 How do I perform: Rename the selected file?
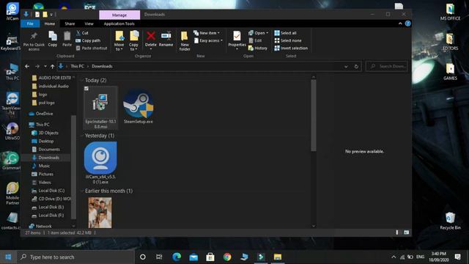[166, 39]
